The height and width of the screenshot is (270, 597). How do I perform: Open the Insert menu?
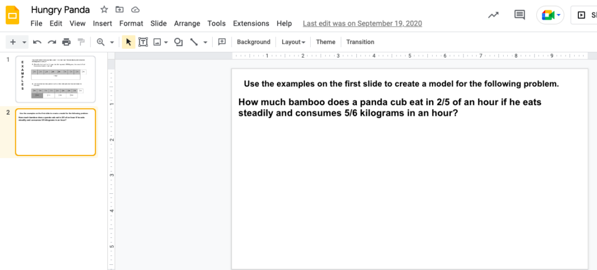pyautogui.click(x=103, y=23)
